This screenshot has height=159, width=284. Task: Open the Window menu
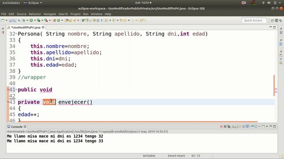97,14
